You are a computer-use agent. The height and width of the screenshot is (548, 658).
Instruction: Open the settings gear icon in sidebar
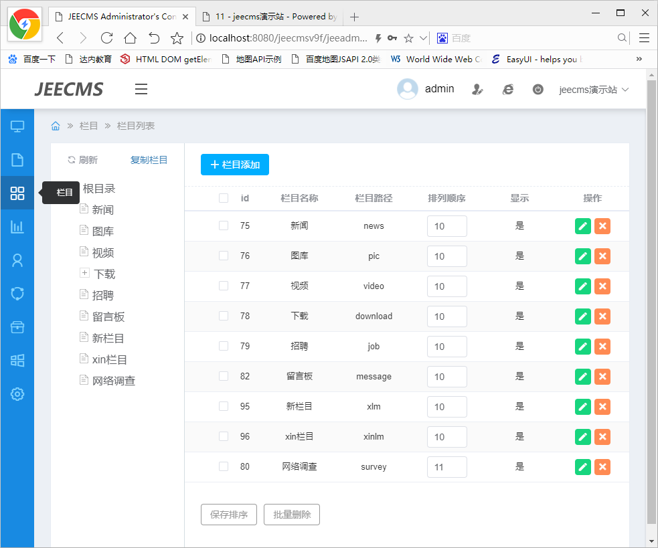(x=17, y=394)
